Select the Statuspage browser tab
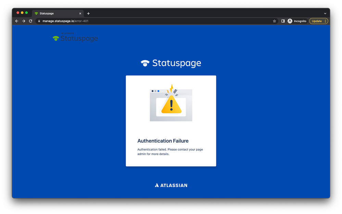Screen dimensions: 342x214 point(58,14)
